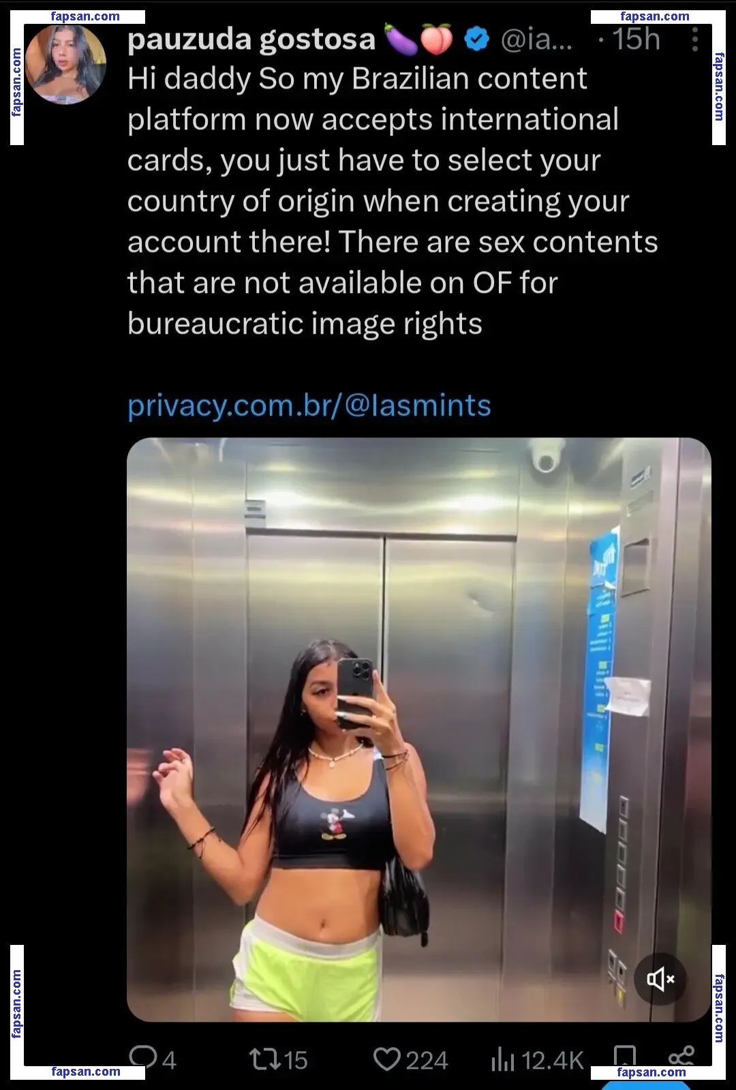Click the truncated @ia... handle
The image size is (736, 1090).
click(536, 40)
